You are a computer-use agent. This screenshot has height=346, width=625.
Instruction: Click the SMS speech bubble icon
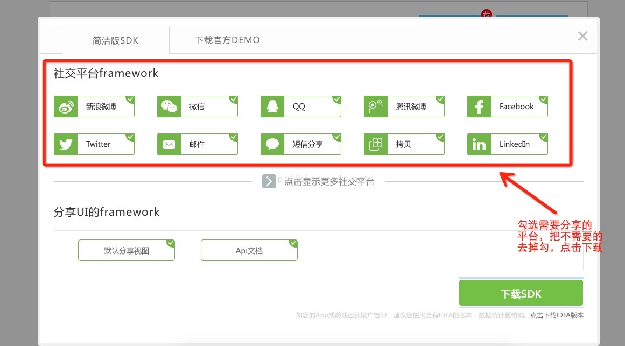pos(272,144)
